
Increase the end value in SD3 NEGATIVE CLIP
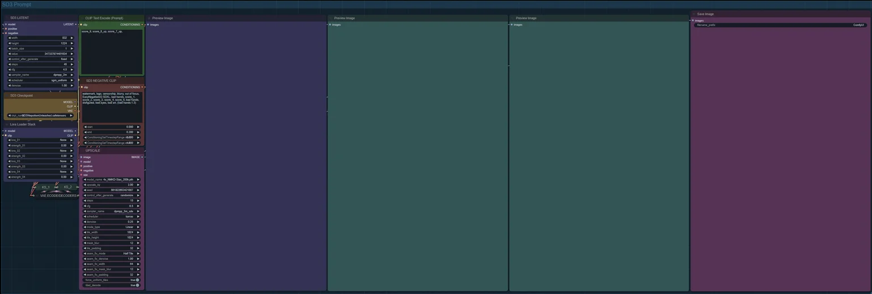pos(139,132)
